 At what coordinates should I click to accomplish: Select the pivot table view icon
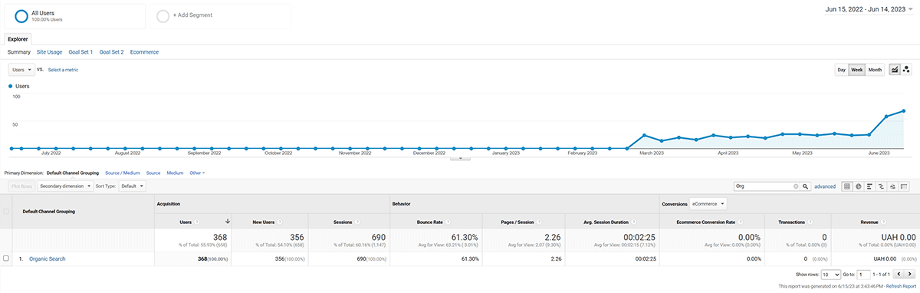pos(904,186)
